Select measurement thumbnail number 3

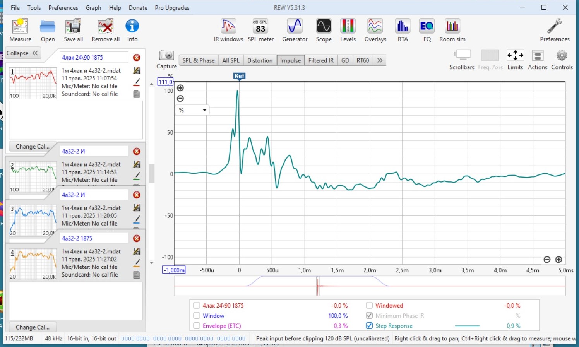(33, 220)
